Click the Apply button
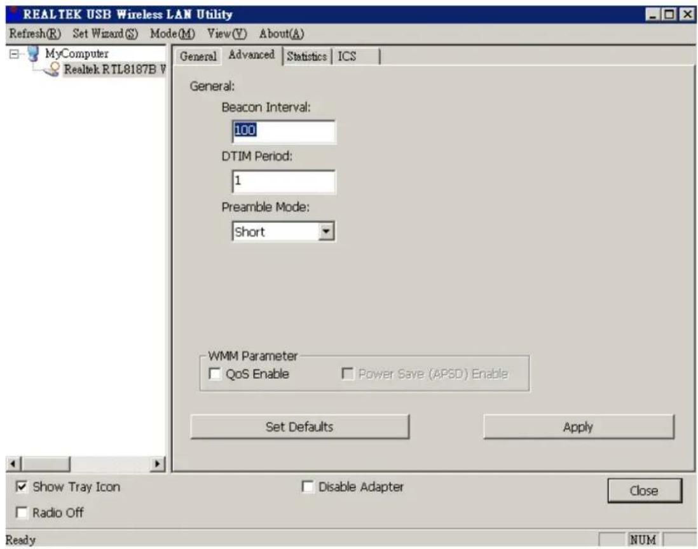This screenshot has height=549, width=698. (578, 427)
